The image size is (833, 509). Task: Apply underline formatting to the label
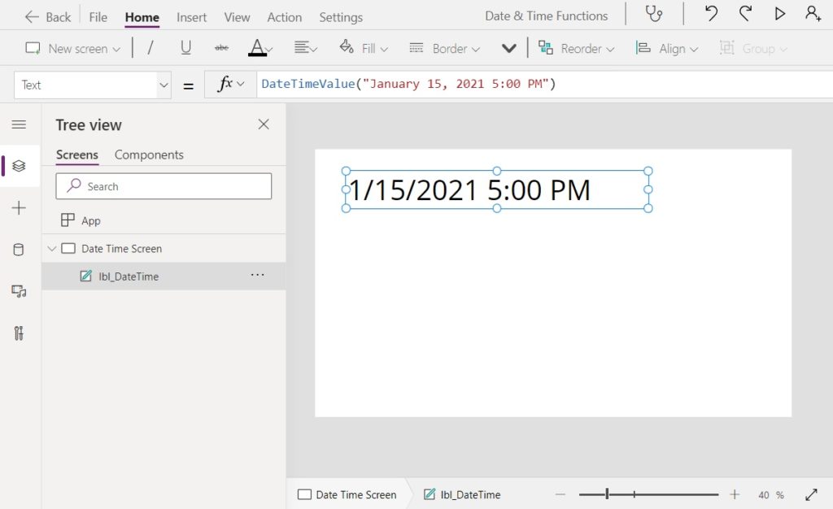[185, 48]
